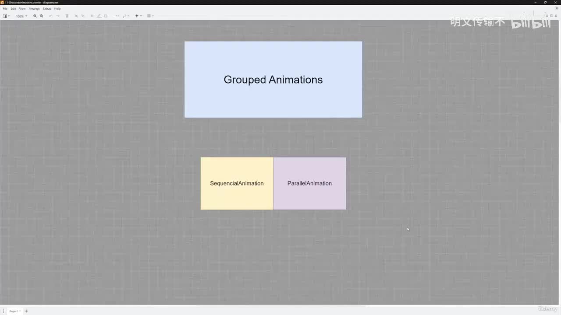Click the fill color bucket icon

(x=92, y=16)
